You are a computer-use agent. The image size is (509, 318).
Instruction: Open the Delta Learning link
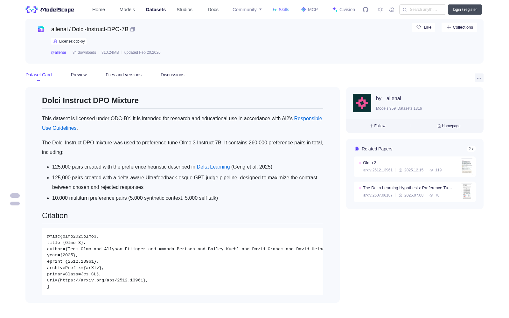click(213, 167)
